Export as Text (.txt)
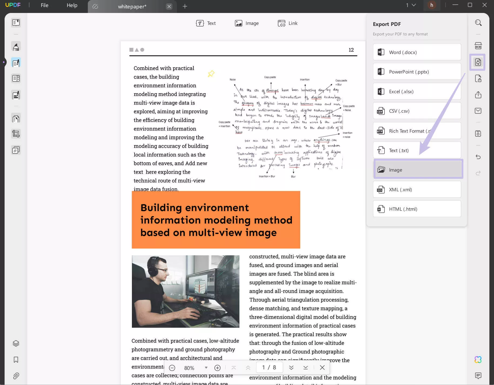This screenshot has height=385, width=494. pyautogui.click(x=417, y=150)
